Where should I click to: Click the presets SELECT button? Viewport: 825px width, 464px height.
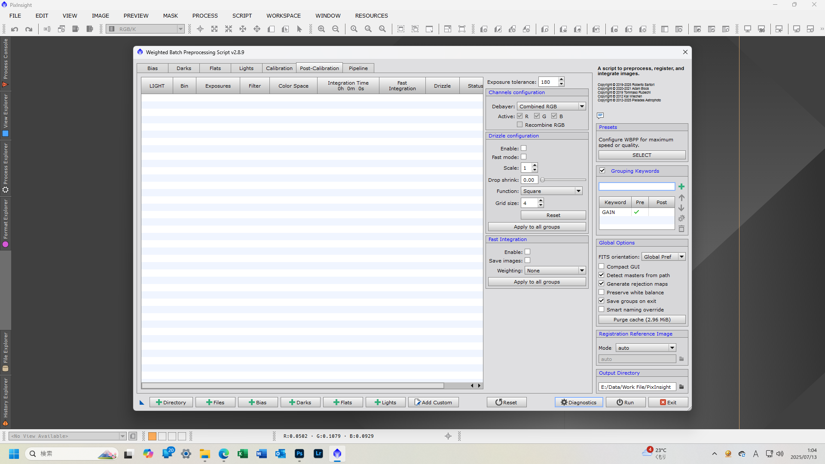point(642,155)
